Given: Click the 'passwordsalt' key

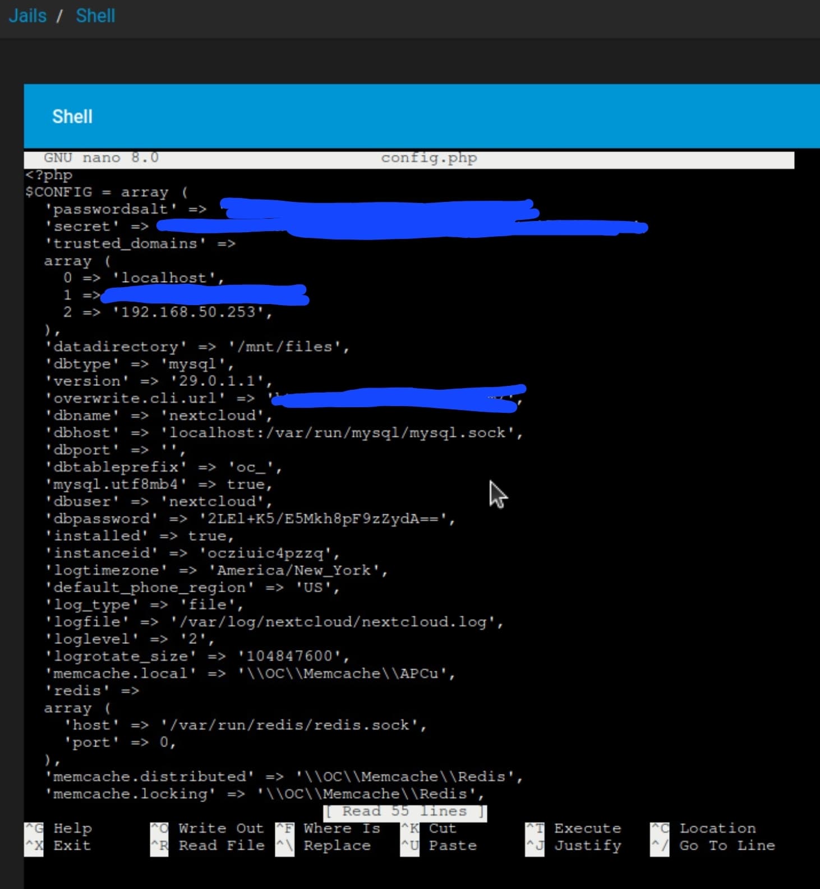Looking at the screenshot, I should pyautogui.click(x=111, y=209).
